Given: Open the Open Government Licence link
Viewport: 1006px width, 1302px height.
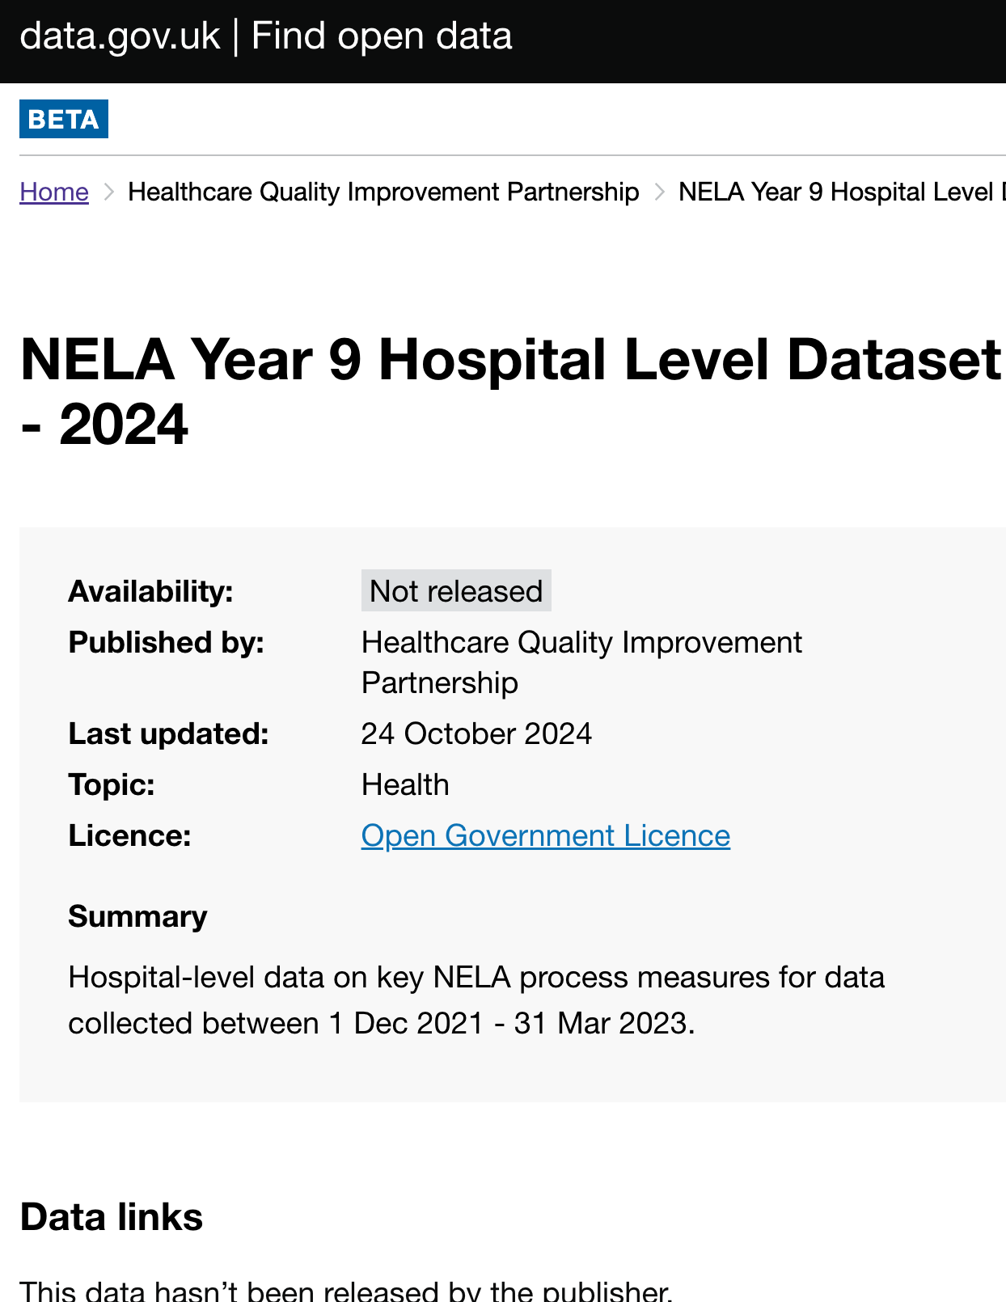Looking at the screenshot, I should click(x=546, y=835).
